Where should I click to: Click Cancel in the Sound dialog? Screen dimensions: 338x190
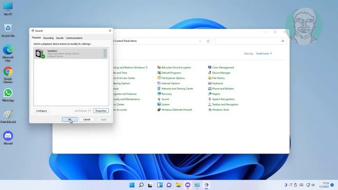click(87, 119)
